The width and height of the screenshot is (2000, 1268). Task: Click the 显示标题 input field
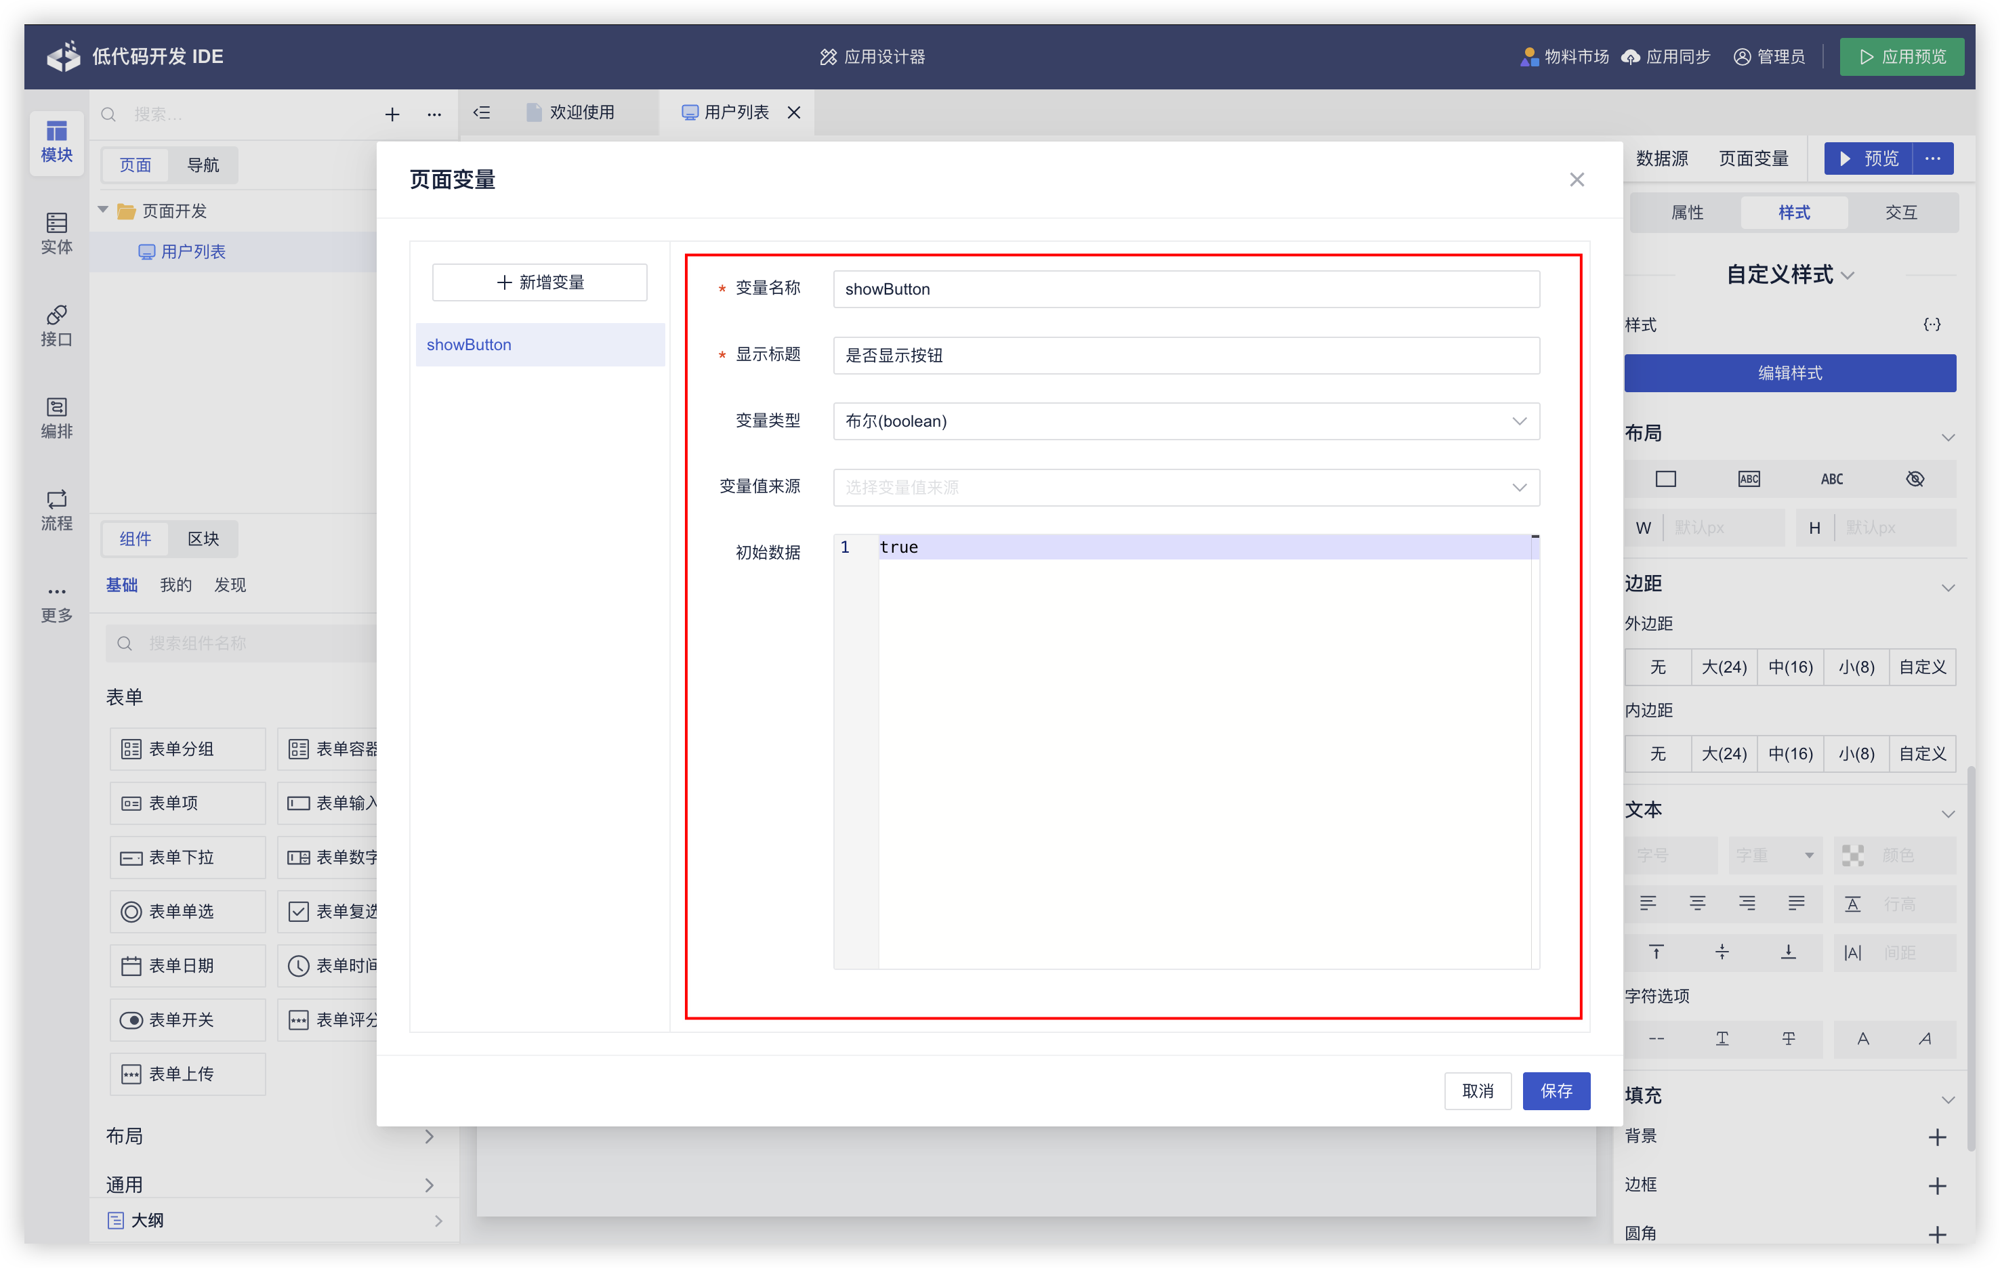(1186, 356)
